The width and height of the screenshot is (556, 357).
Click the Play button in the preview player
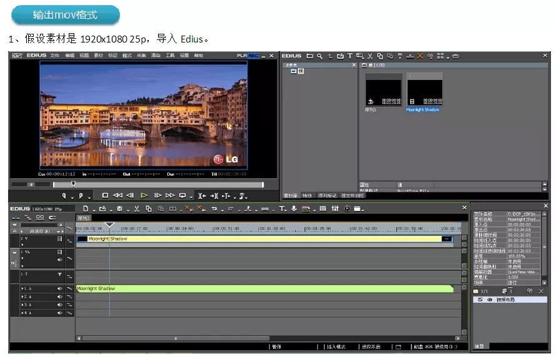click(144, 195)
